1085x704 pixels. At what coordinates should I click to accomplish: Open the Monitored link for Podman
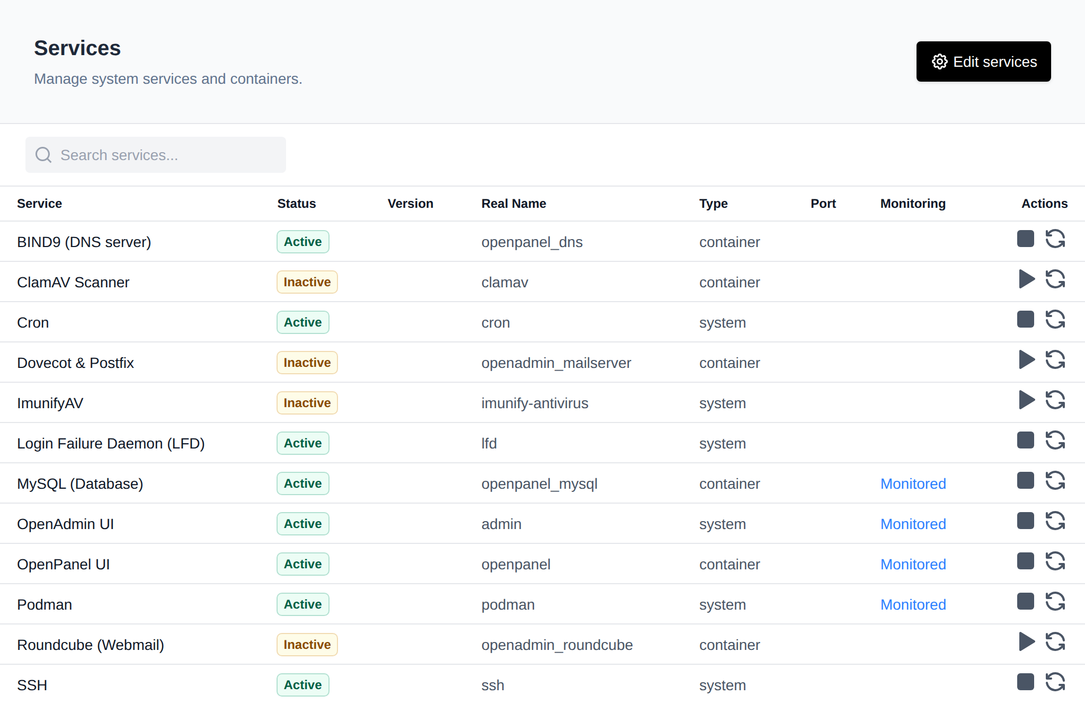coord(913,605)
